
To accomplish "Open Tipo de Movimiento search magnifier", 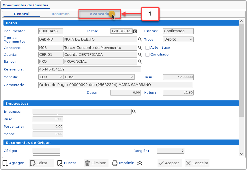I will [x=140, y=39].
